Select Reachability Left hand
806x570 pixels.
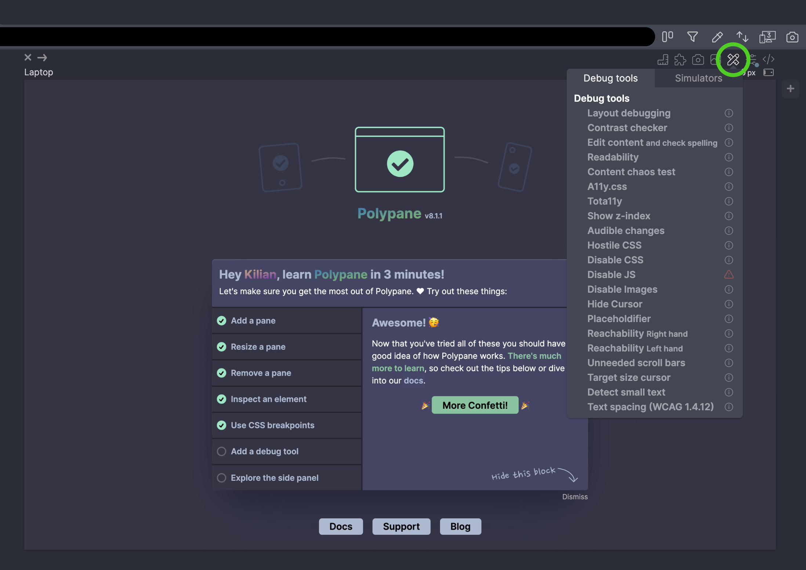click(635, 348)
